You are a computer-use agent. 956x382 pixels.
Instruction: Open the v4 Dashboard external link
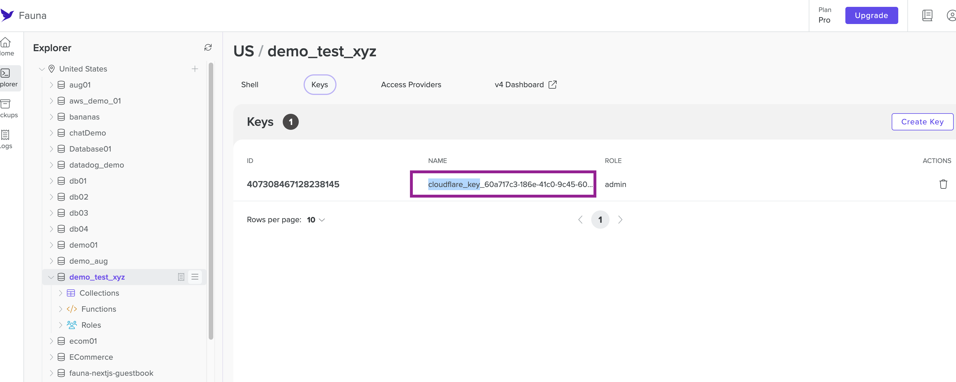[525, 84]
